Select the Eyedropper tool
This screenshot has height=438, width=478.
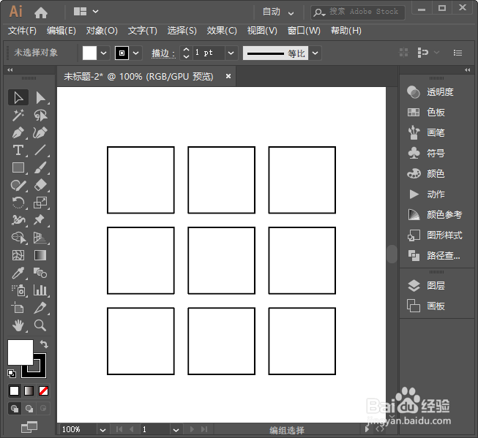[x=18, y=273]
